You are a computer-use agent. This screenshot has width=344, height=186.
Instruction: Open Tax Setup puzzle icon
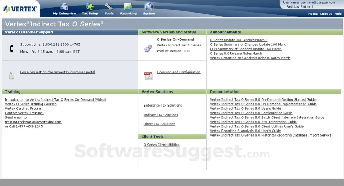click(x=90, y=6)
